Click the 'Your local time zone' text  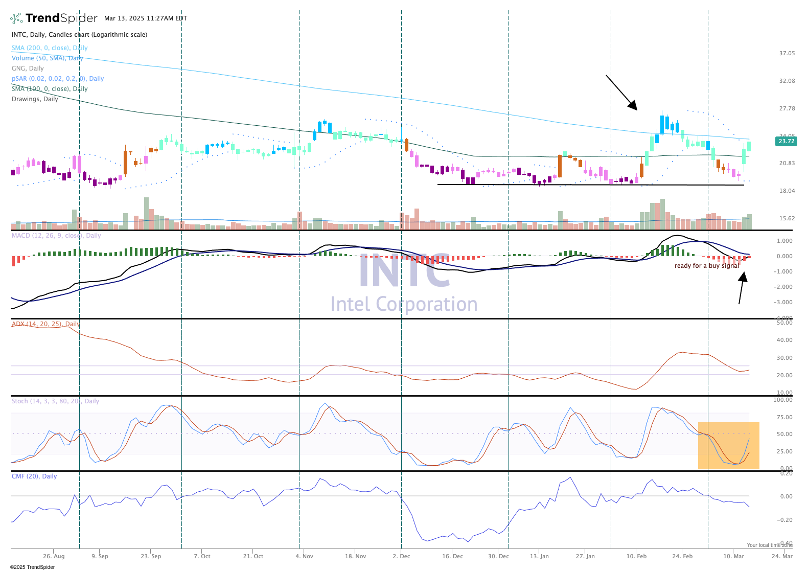pos(770,545)
